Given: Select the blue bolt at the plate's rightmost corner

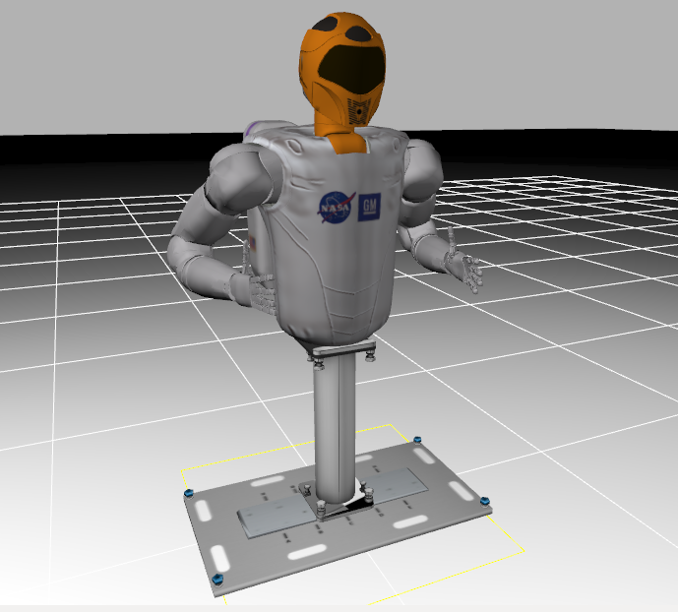Looking at the screenshot, I should click(483, 503).
